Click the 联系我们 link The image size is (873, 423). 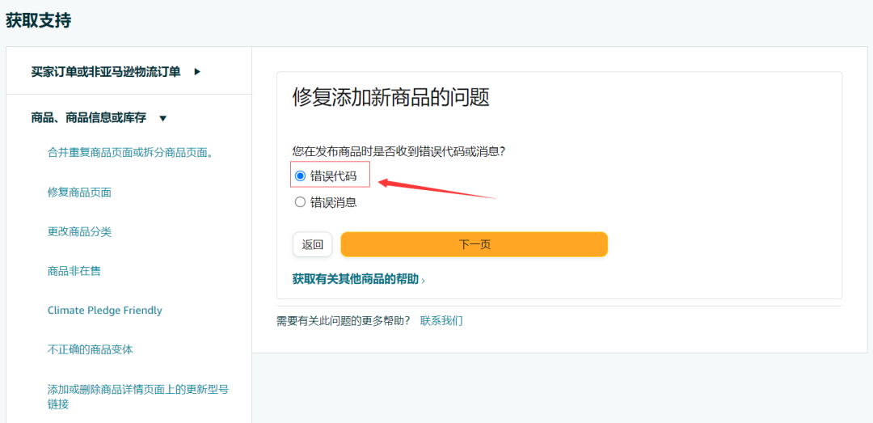441,320
